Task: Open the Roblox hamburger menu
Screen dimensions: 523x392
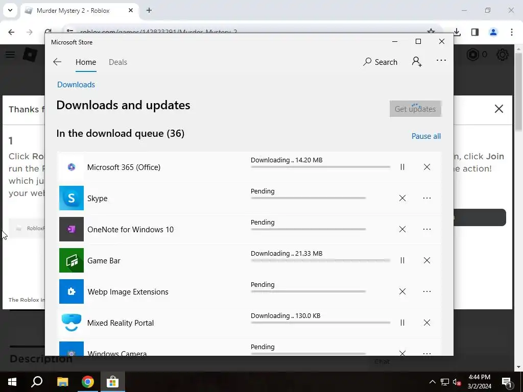Action: click(x=10, y=54)
